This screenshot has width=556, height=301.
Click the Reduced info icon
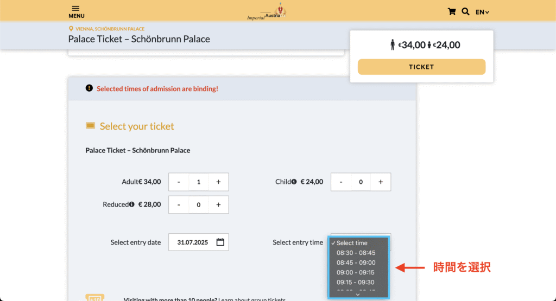(x=131, y=204)
